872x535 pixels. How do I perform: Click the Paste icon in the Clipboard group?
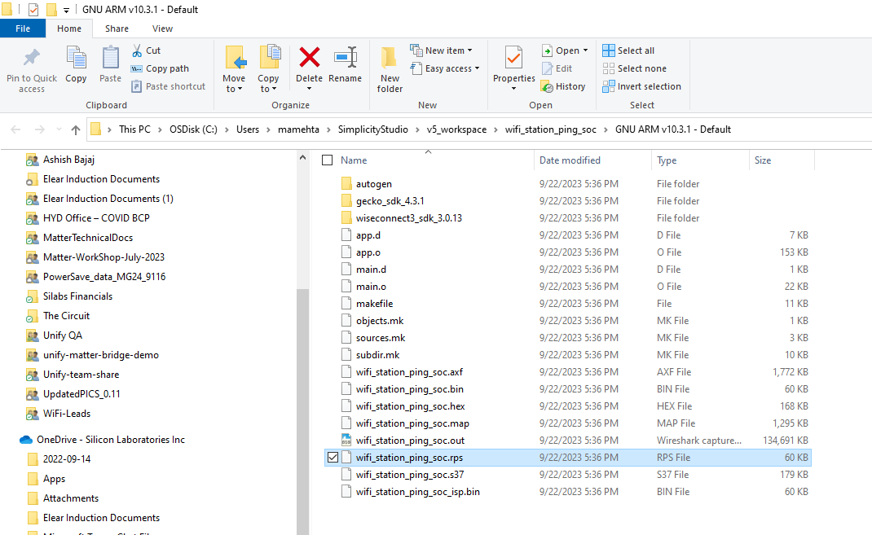[109, 65]
